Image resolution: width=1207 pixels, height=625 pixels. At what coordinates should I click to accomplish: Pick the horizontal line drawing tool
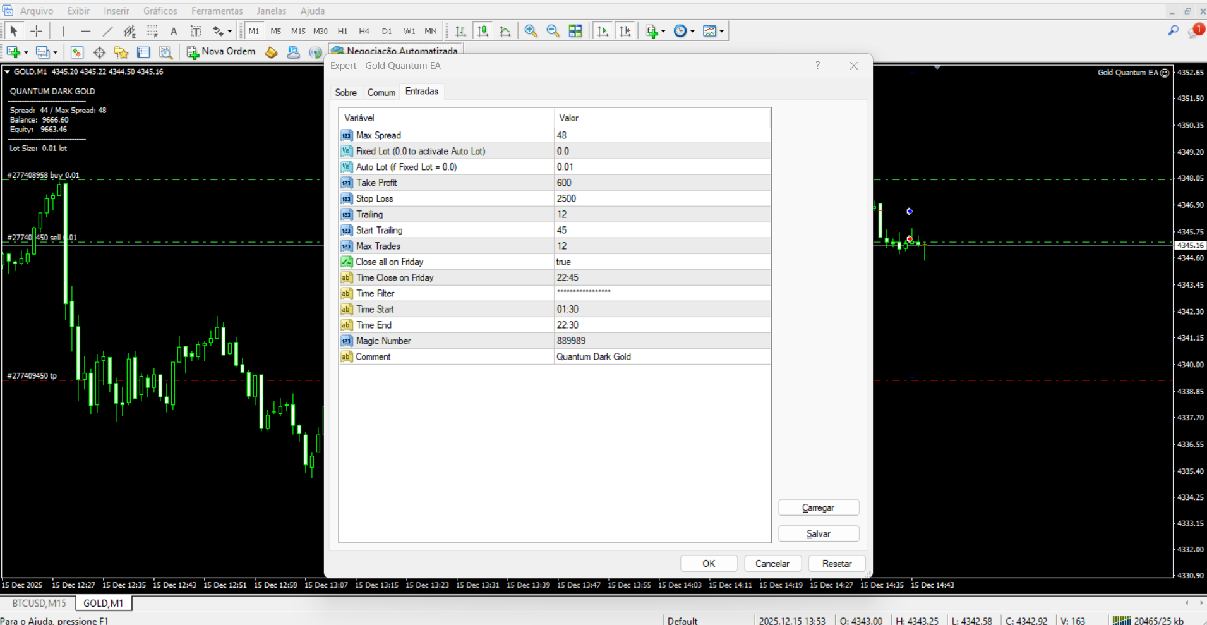pos(85,31)
